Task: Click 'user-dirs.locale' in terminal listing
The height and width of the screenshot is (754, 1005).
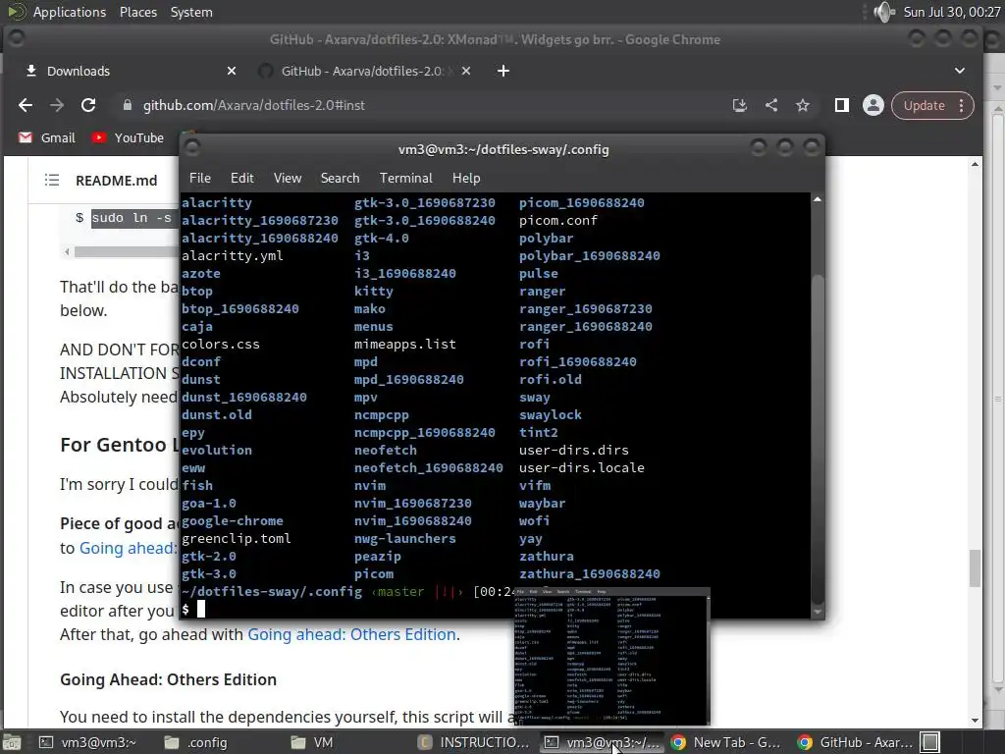Action: tap(581, 468)
